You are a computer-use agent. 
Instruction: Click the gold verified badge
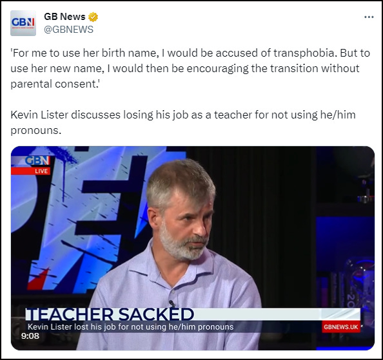click(93, 17)
